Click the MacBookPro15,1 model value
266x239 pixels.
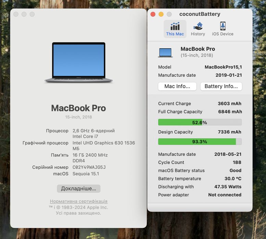[223, 67]
